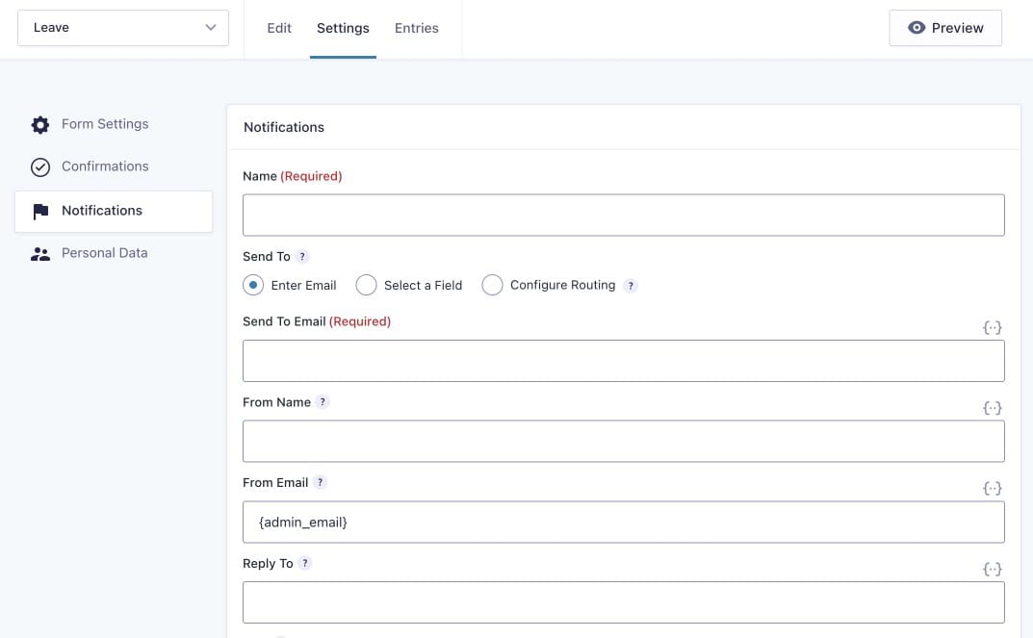Open merge tags for Send To Email

993,327
